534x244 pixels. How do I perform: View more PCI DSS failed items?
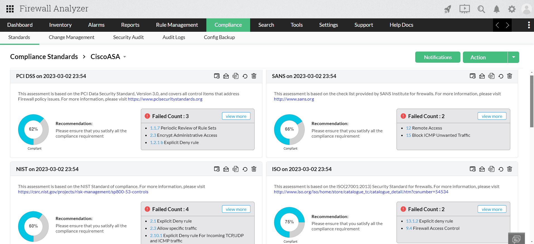coord(236,116)
